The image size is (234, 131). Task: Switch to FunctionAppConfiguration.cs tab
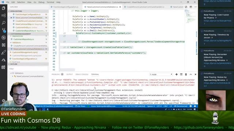point(65,7)
